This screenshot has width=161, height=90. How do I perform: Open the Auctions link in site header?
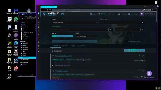coord(103,14)
